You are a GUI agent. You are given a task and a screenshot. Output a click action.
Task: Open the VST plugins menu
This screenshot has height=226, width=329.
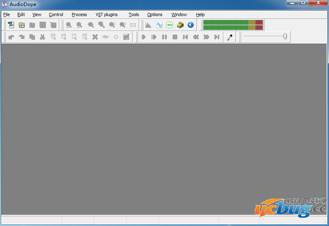[106, 14]
